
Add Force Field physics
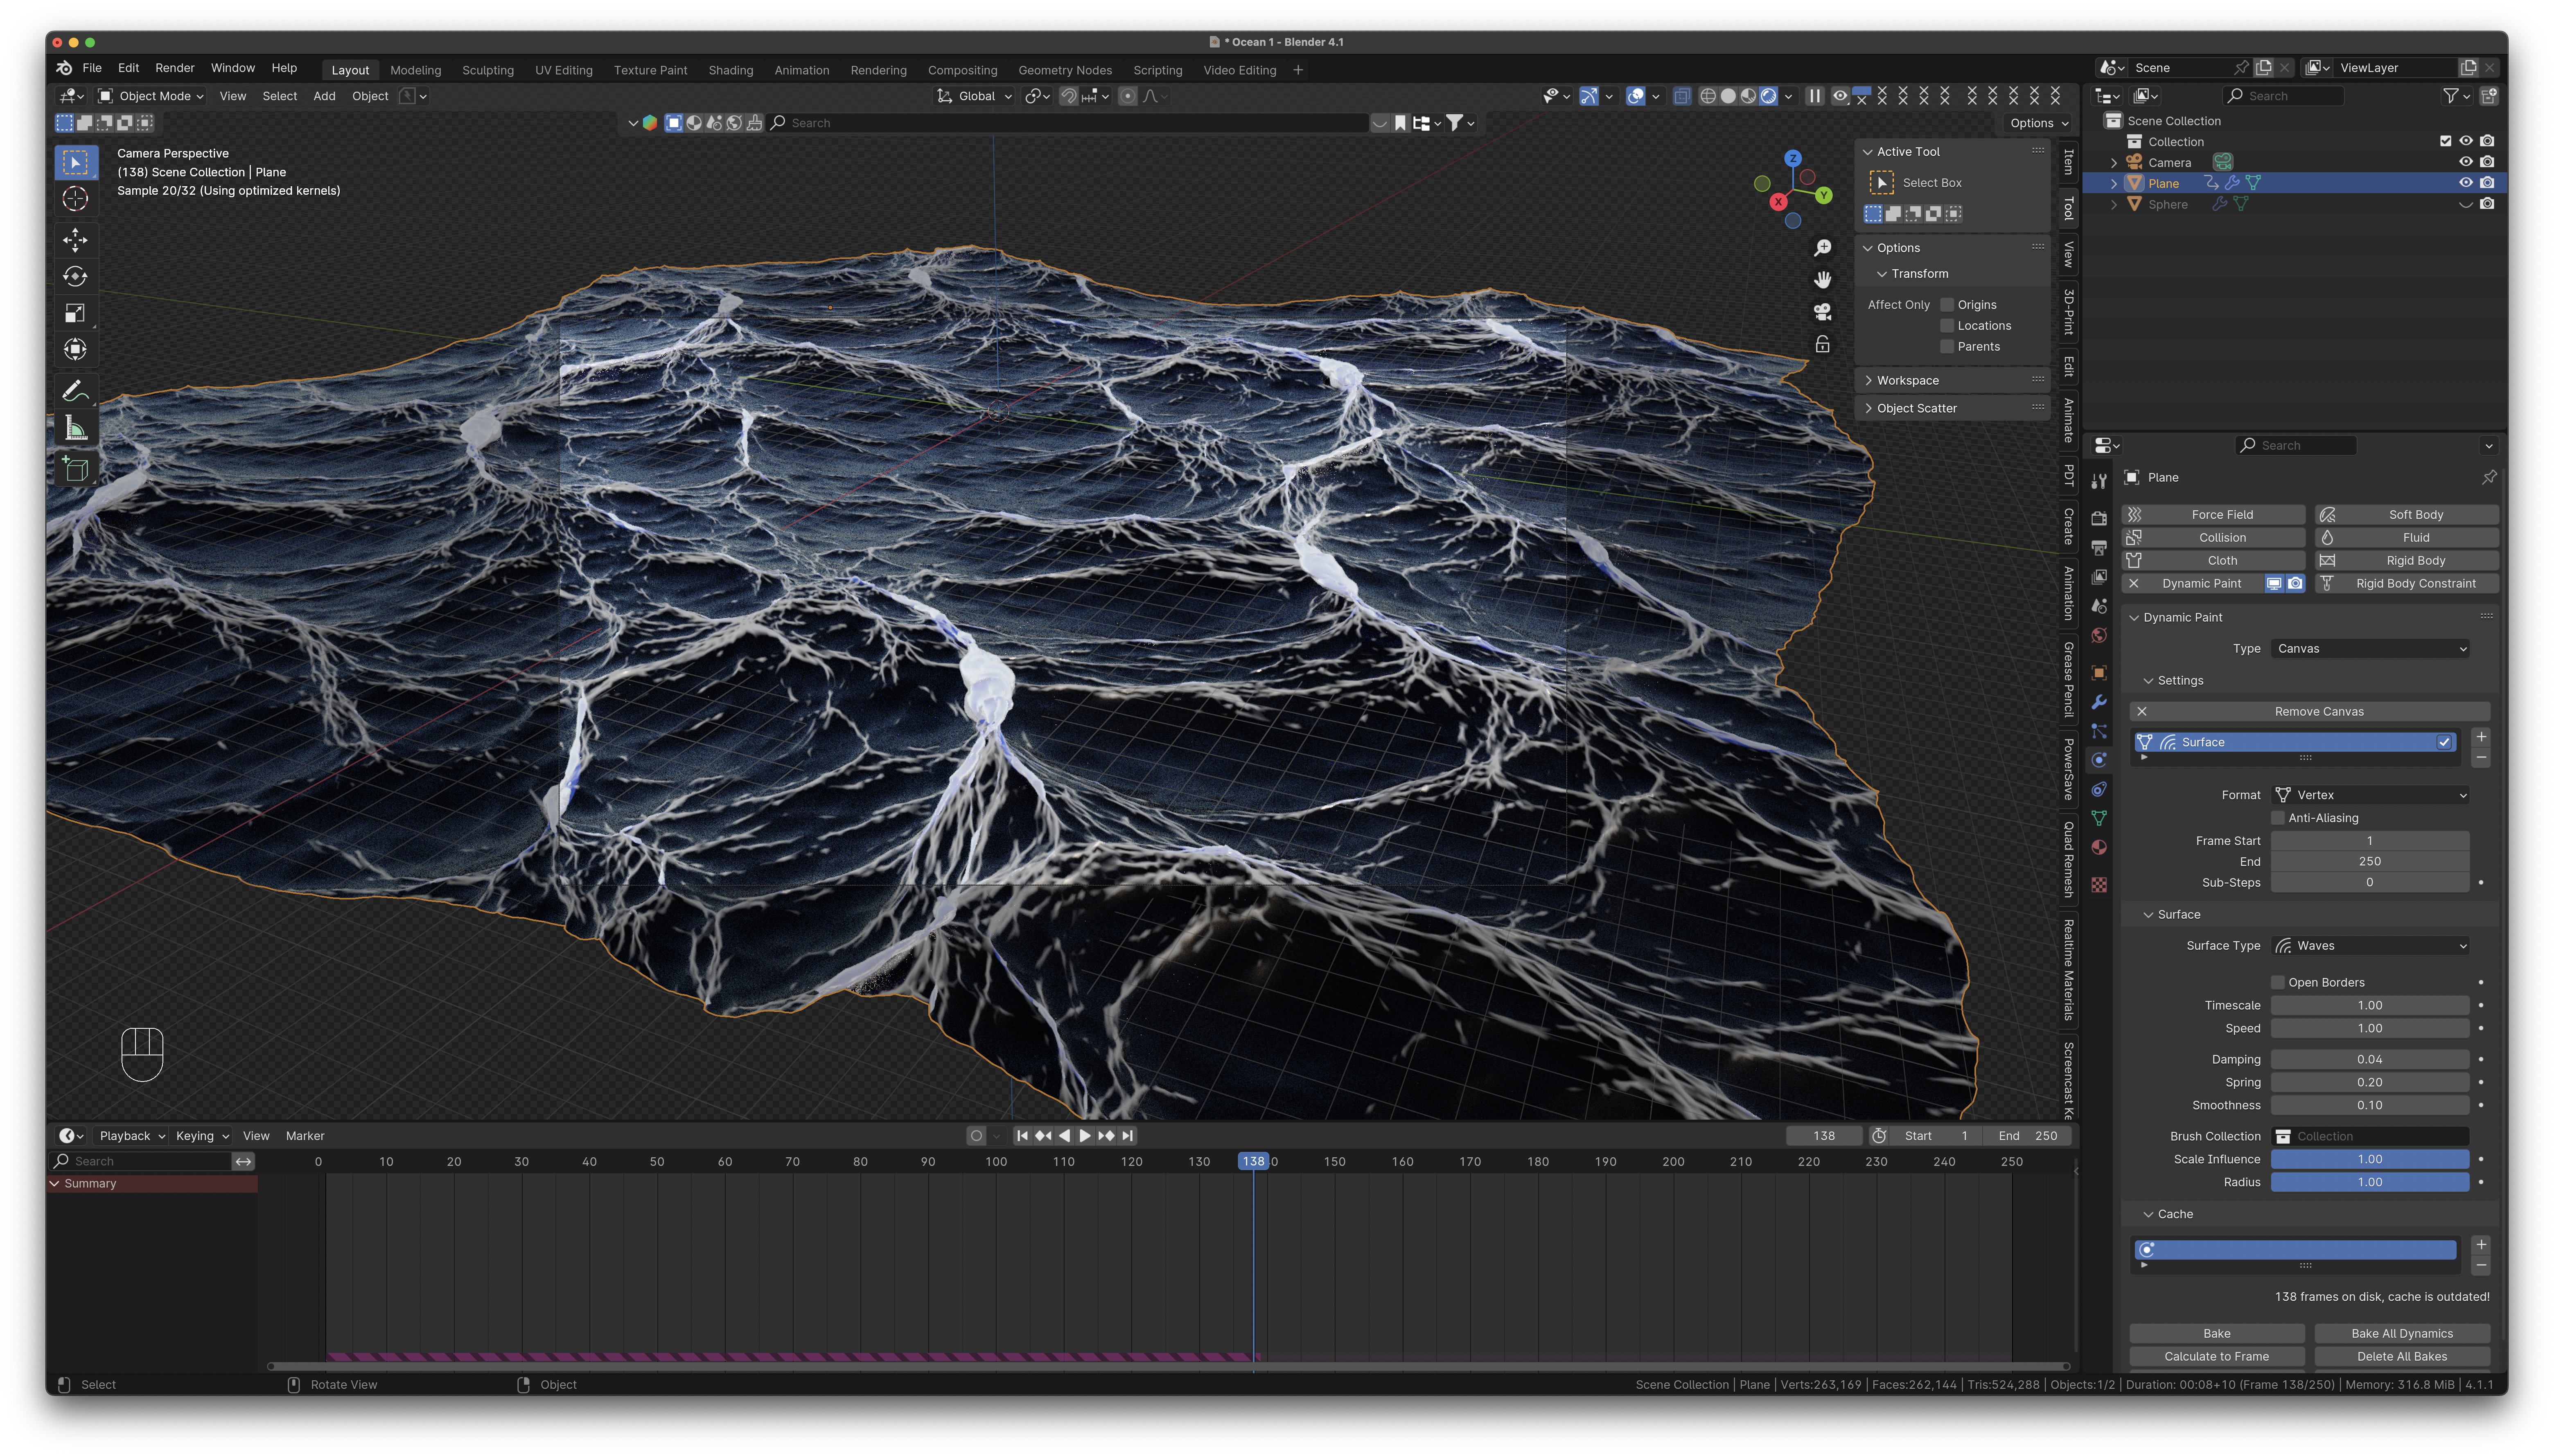2214,515
